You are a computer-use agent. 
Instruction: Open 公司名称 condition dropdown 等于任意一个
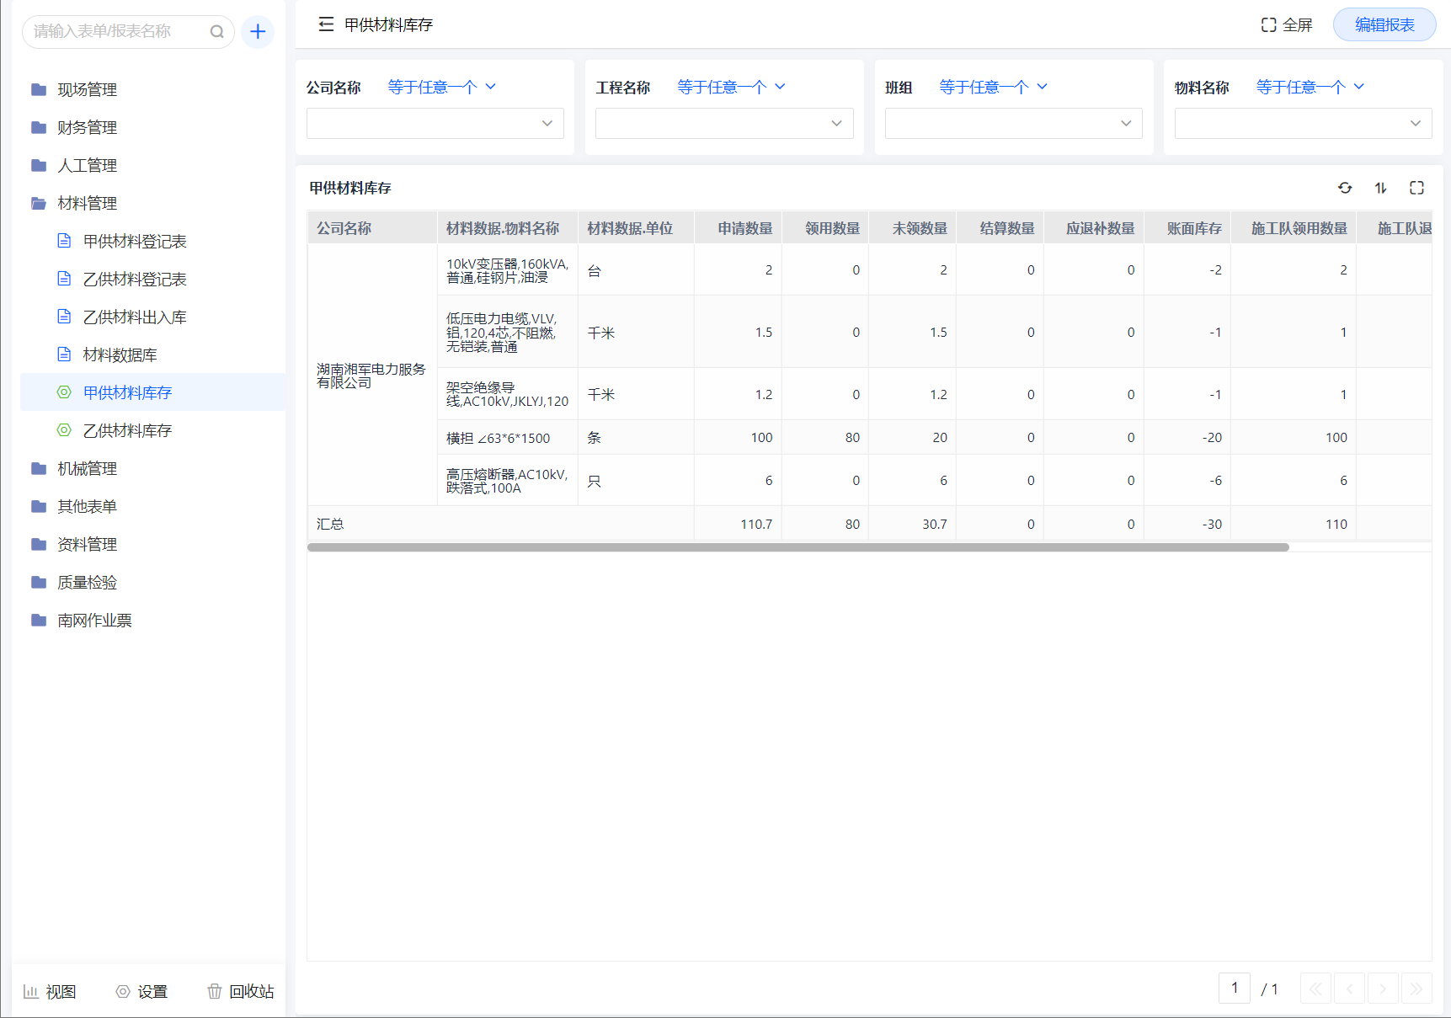pos(441,87)
